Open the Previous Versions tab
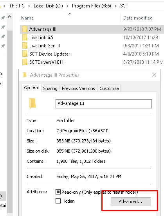The height and width of the screenshot is (216, 164). pyautogui.click(x=78, y=88)
